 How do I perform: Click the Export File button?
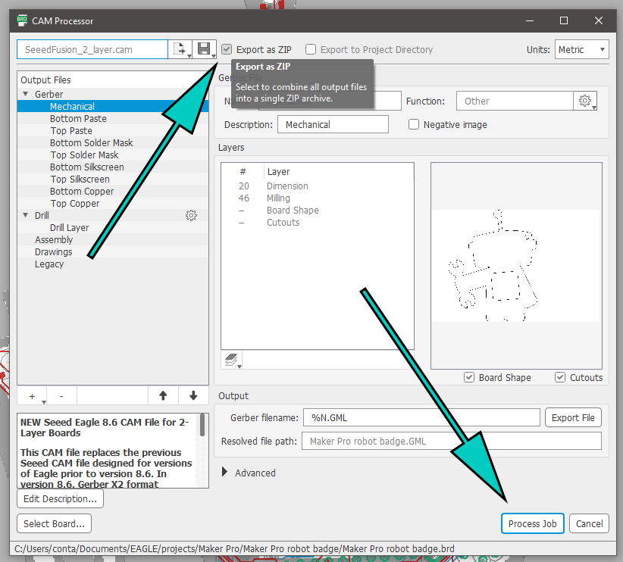(573, 417)
